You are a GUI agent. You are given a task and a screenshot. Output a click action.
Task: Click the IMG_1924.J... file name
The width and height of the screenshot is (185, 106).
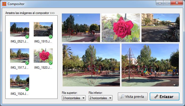click(19, 94)
